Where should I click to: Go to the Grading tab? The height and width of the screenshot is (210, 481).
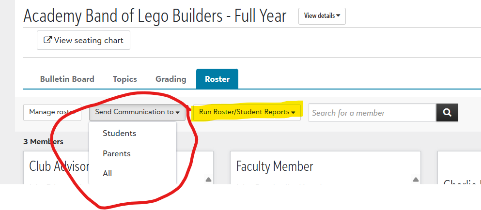pos(171,79)
